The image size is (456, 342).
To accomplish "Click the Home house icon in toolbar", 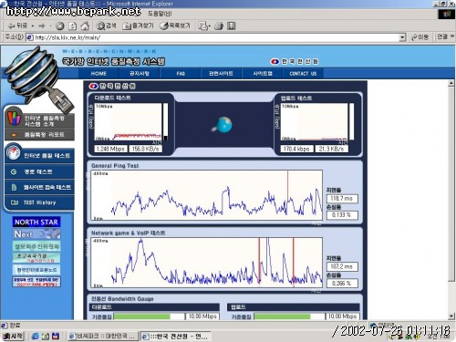I will click(x=85, y=26).
